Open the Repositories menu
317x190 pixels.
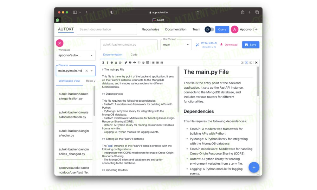[x=150, y=29]
